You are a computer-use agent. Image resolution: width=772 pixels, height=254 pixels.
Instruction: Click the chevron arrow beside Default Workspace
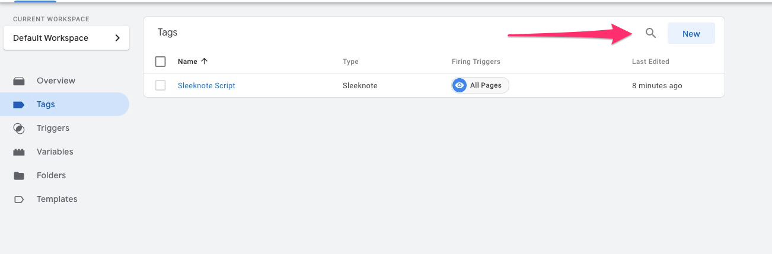click(x=117, y=38)
